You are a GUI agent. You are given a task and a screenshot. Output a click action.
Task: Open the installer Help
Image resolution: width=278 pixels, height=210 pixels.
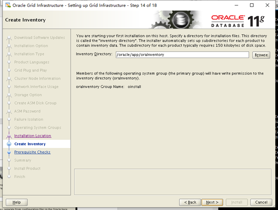click(x=17, y=202)
